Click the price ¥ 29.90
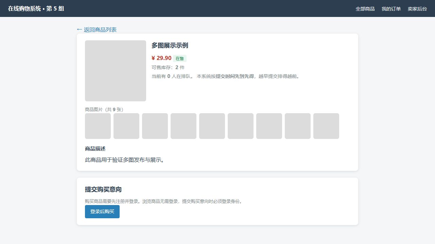This screenshot has width=435, height=244. (161, 58)
